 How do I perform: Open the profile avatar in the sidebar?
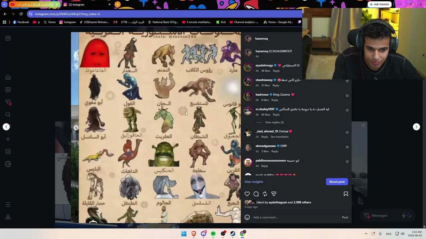[8, 164]
